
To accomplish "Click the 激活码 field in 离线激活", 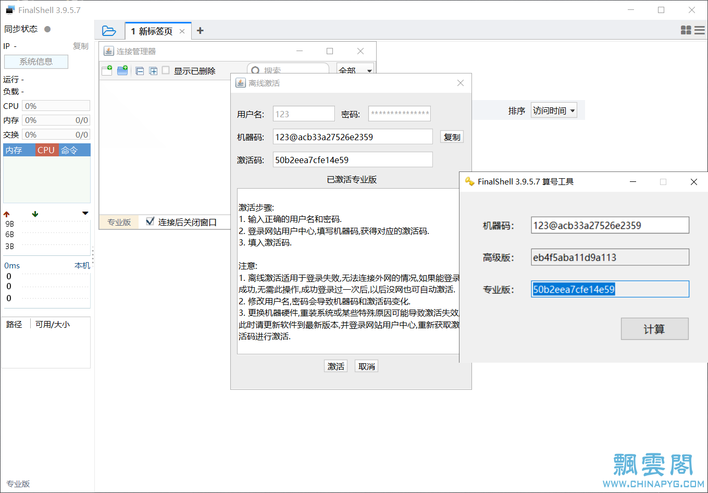I will (353, 159).
